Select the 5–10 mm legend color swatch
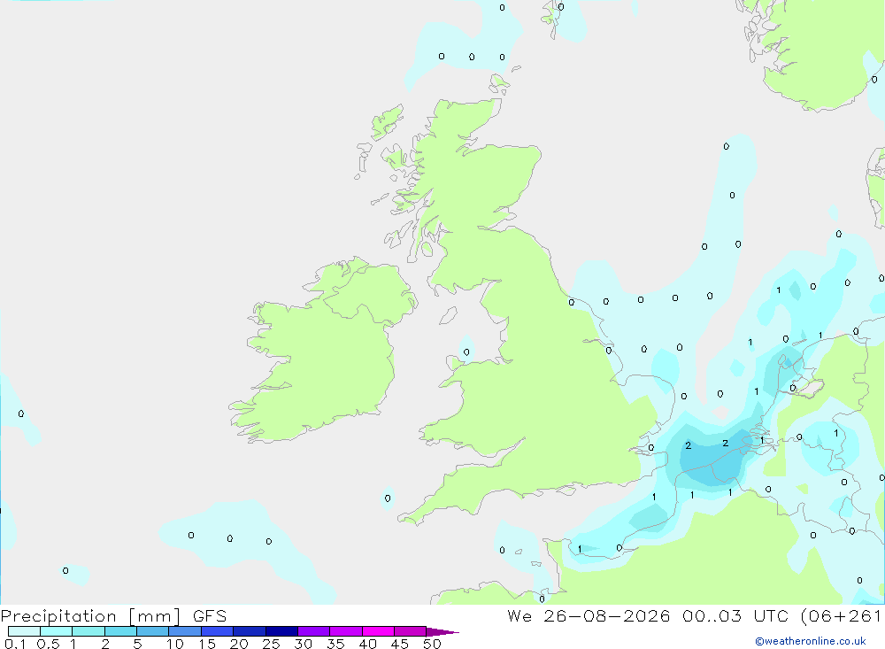The height and width of the screenshot is (649, 885). [153, 631]
